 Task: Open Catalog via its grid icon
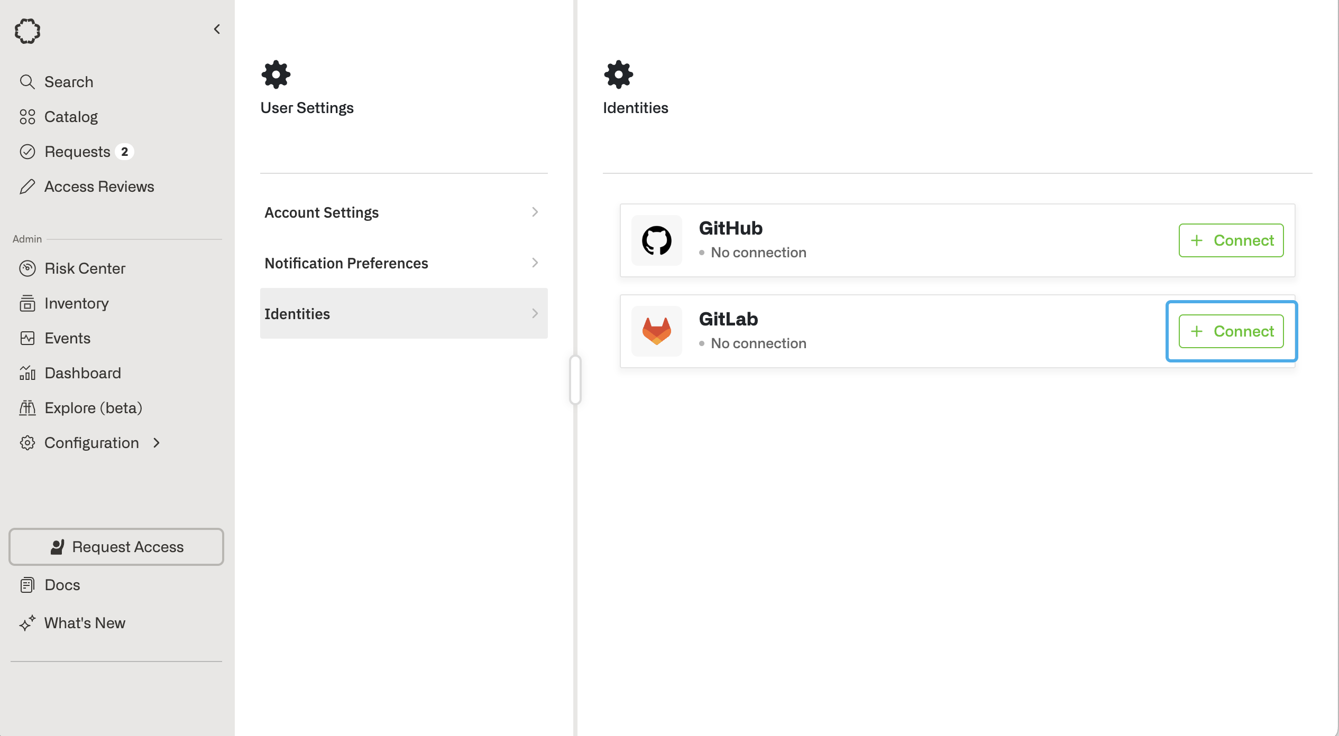pyautogui.click(x=27, y=117)
